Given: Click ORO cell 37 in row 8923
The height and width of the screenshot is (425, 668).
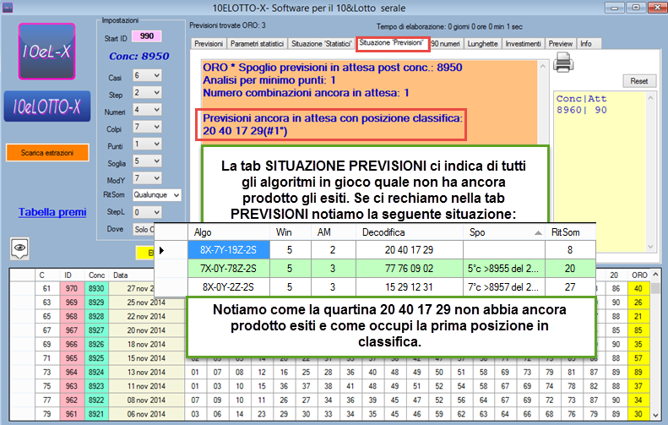Looking at the screenshot, I should coord(638,386).
